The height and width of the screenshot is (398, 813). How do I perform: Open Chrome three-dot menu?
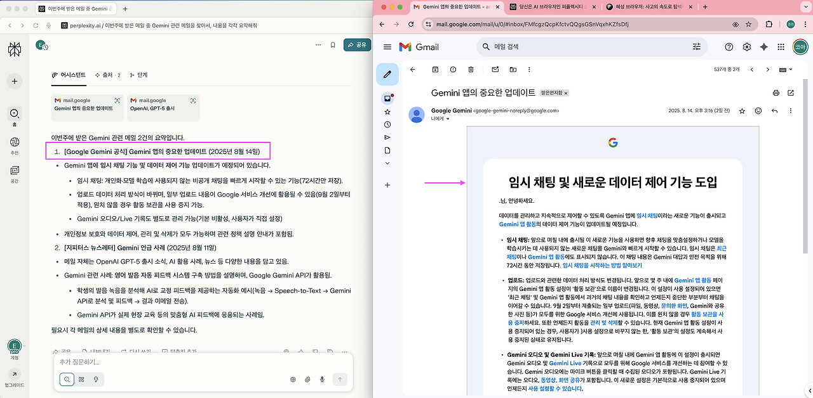pos(805,24)
